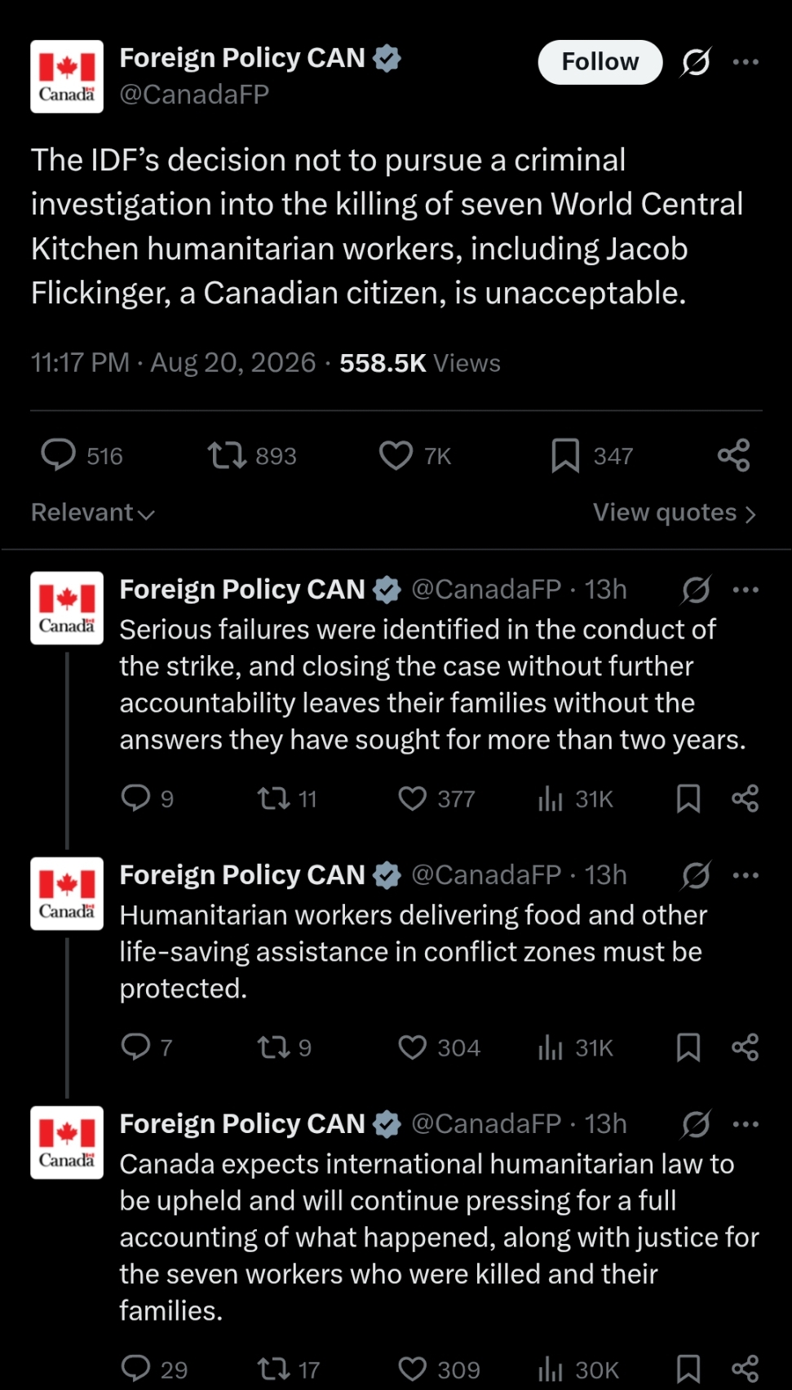
Task: Open the Canada avatar on the main post
Action: (67, 77)
